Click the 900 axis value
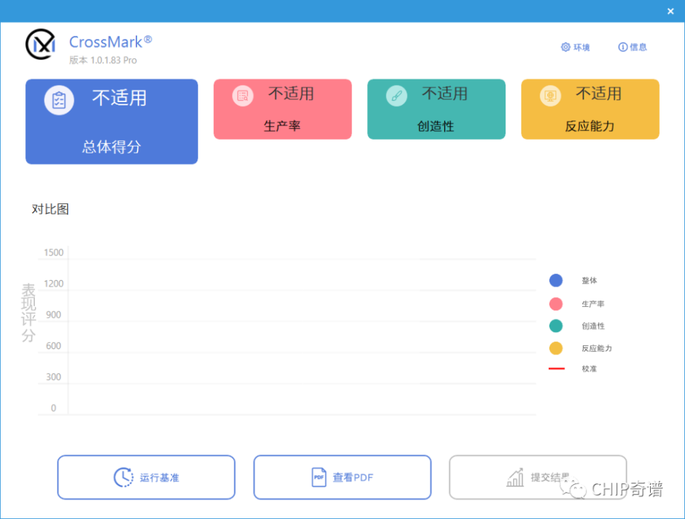 [53, 315]
